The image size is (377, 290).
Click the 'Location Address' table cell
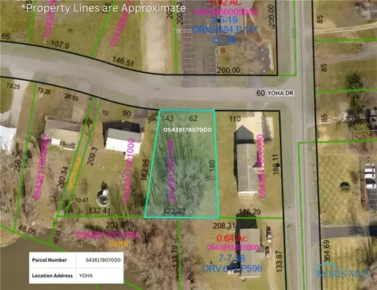click(53, 276)
